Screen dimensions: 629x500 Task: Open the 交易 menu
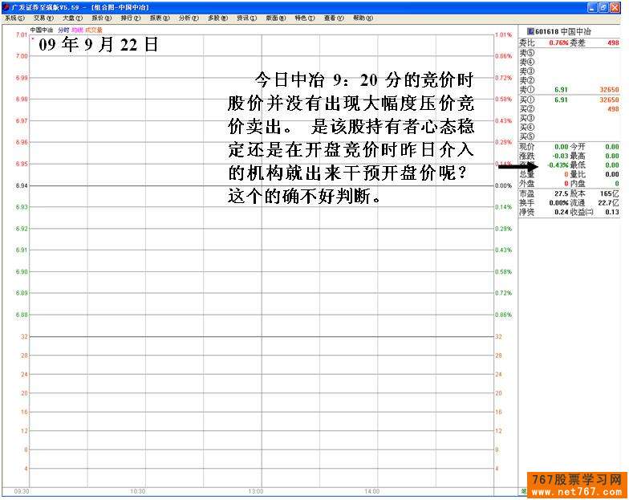tap(43, 18)
